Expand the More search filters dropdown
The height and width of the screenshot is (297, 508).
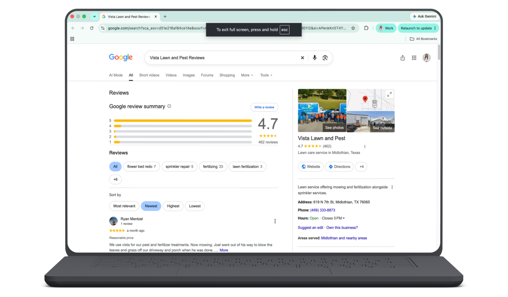247,75
